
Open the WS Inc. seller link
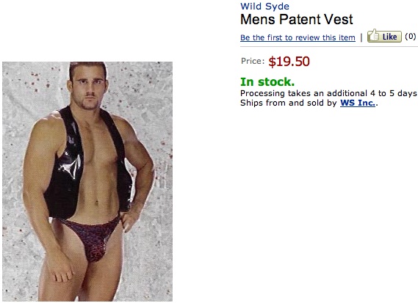pyautogui.click(x=358, y=103)
